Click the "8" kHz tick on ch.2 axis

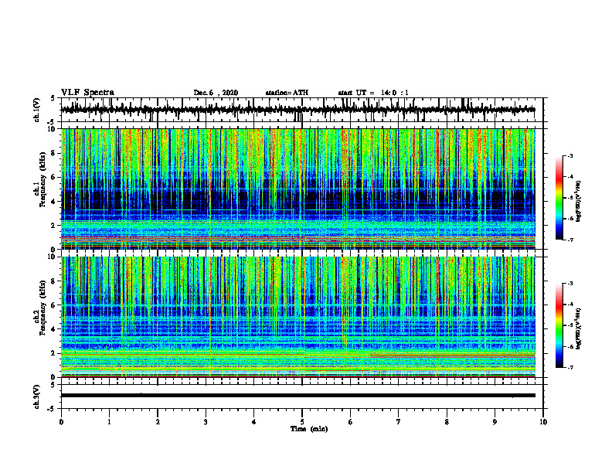click(55, 281)
